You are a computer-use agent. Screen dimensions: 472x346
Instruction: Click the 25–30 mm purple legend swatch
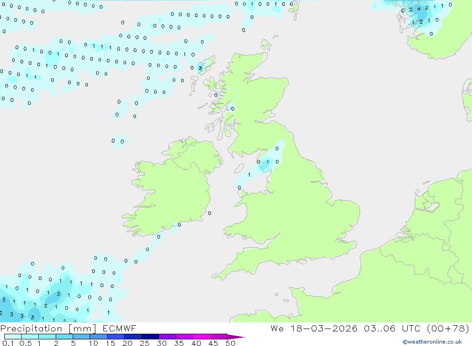coord(150,337)
